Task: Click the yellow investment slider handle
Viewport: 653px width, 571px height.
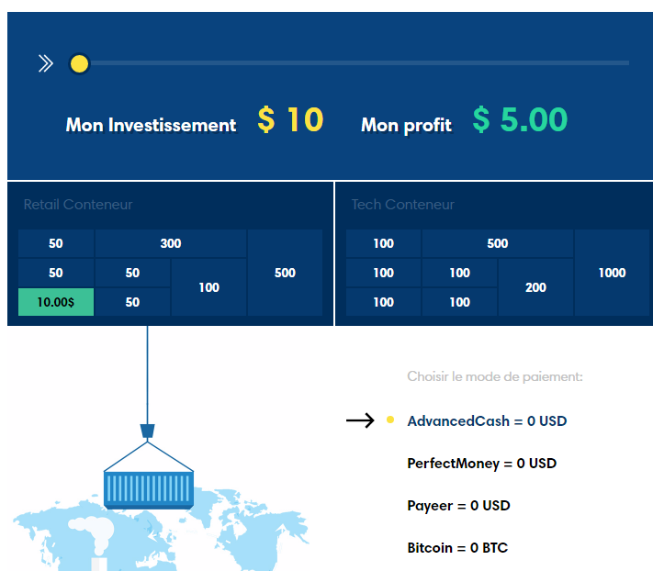Action: click(x=79, y=63)
